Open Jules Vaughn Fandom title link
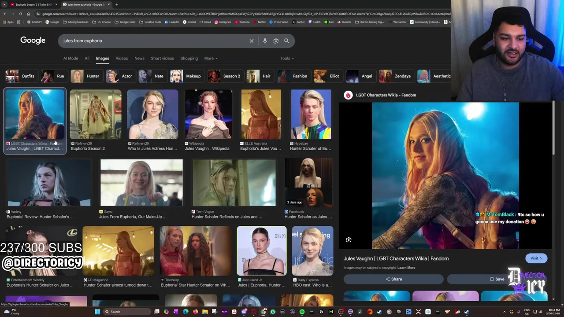 pos(396,258)
